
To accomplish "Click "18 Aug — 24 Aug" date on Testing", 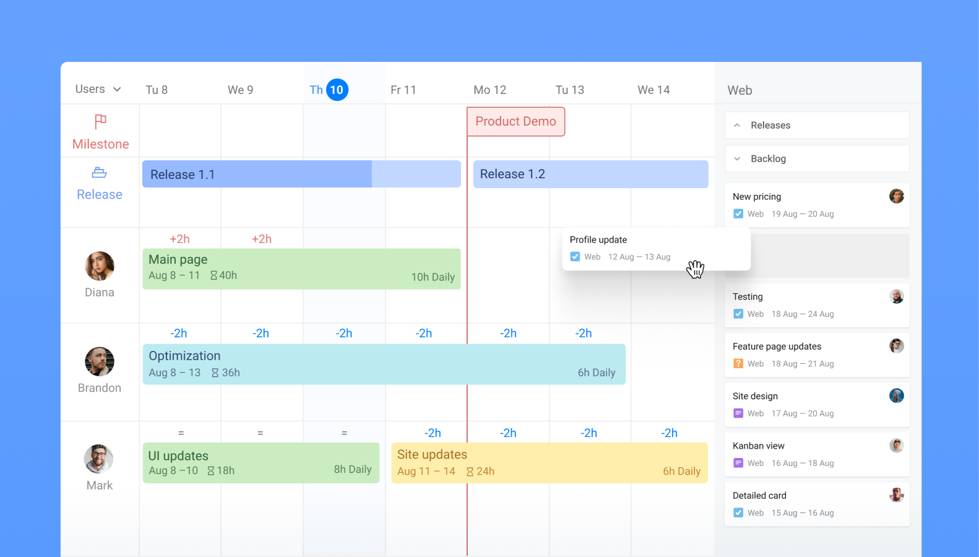I will click(803, 314).
